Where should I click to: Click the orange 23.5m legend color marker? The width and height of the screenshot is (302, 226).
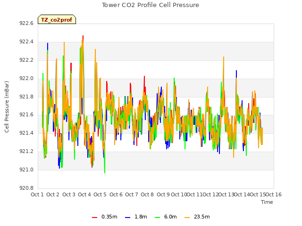click(x=187, y=218)
